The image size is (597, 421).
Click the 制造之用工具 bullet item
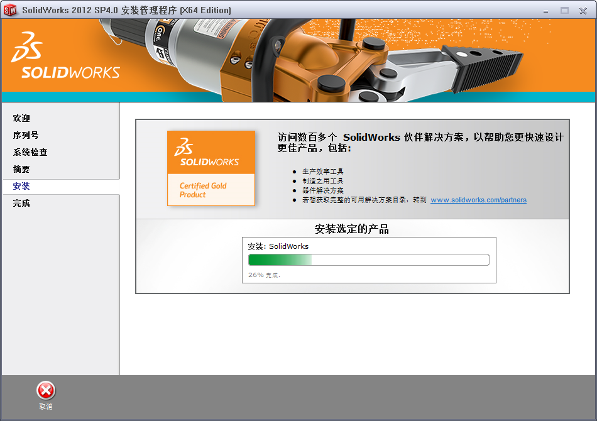323,181
